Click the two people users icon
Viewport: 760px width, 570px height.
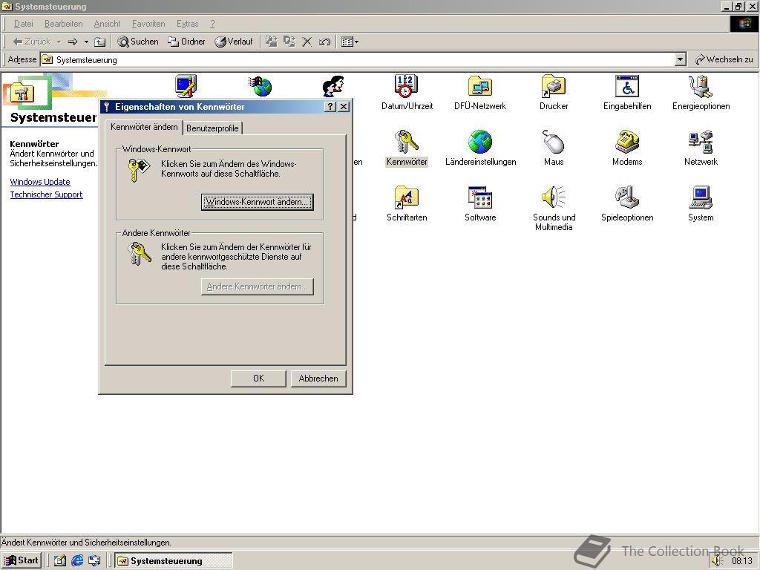pyautogui.click(x=333, y=86)
